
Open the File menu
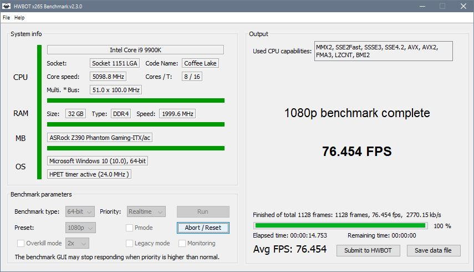[6, 18]
